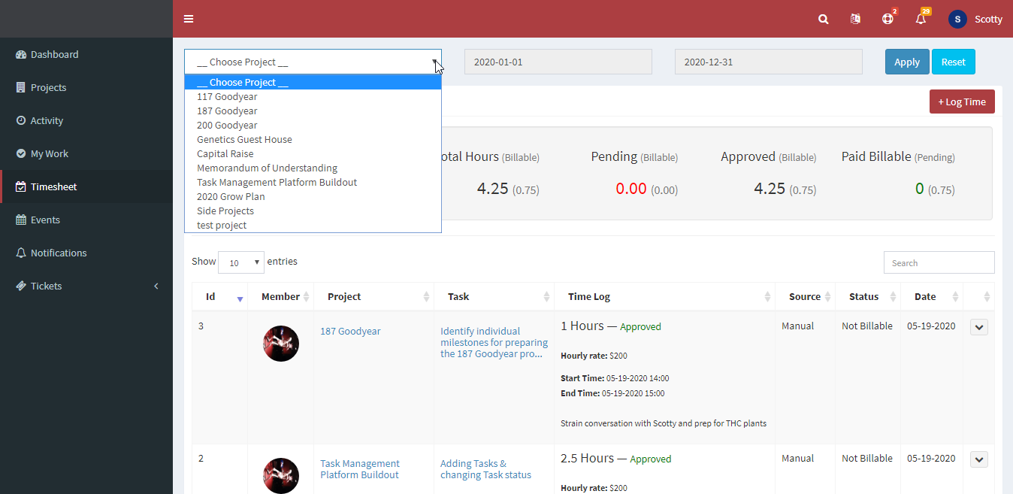Open the language translate icon in header
Viewport: 1013px width, 494px height.
[x=855, y=19]
